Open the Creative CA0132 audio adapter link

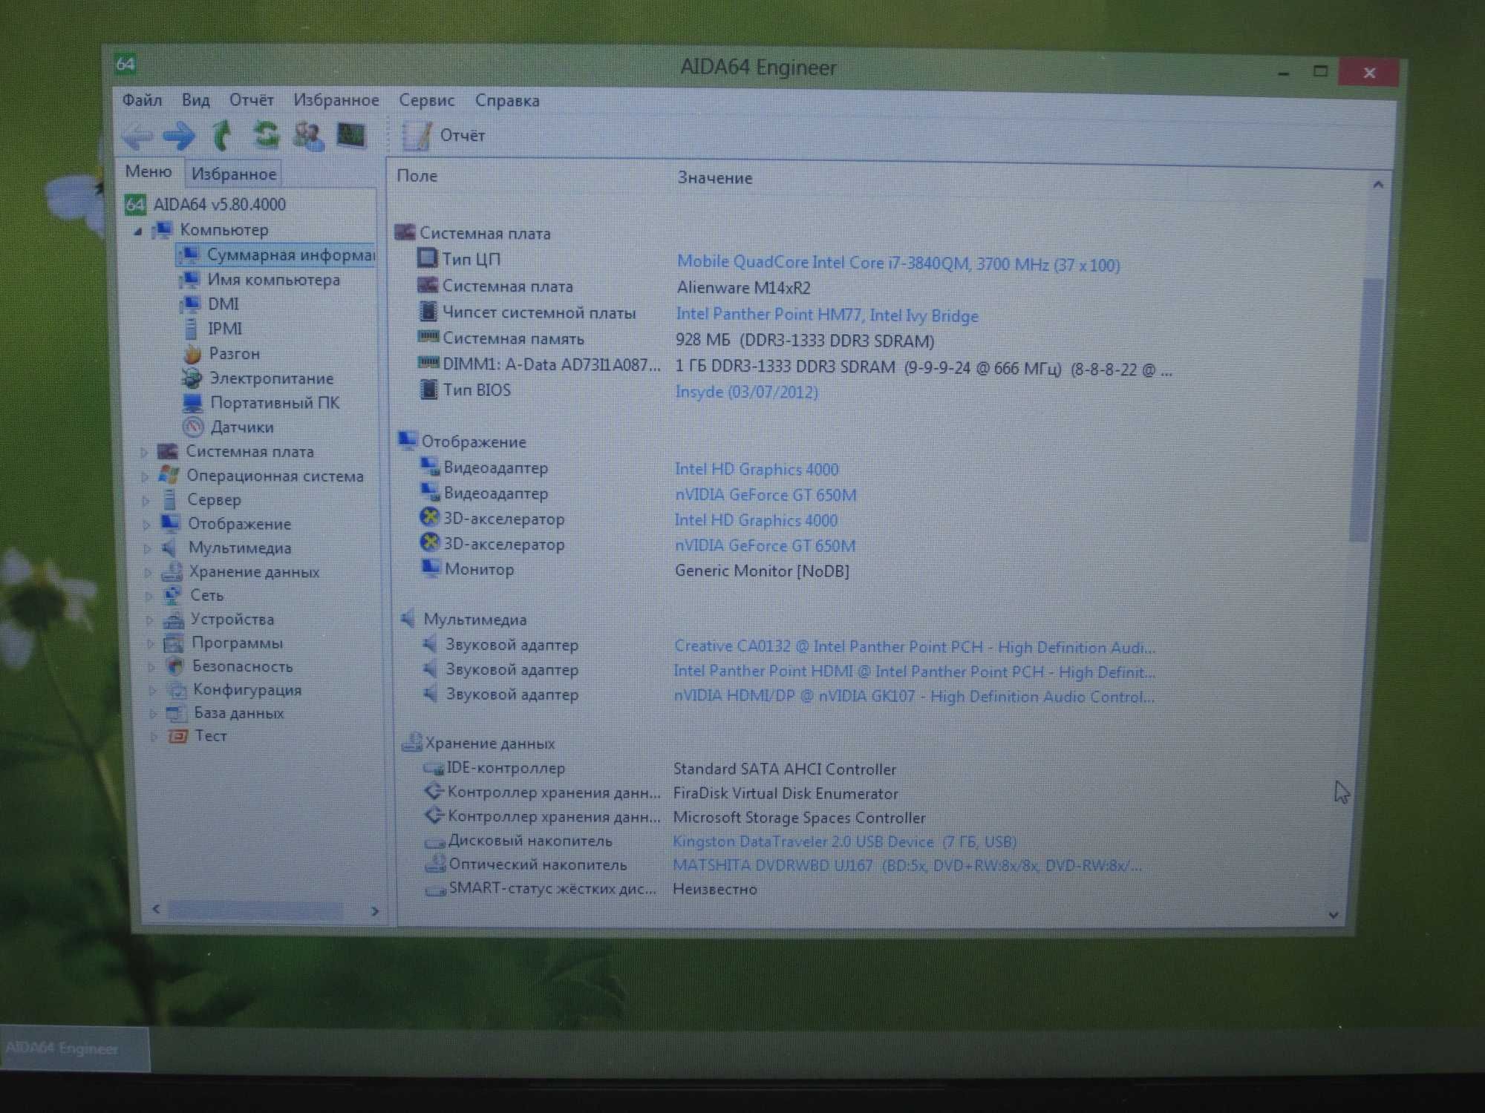pos(915,647)
